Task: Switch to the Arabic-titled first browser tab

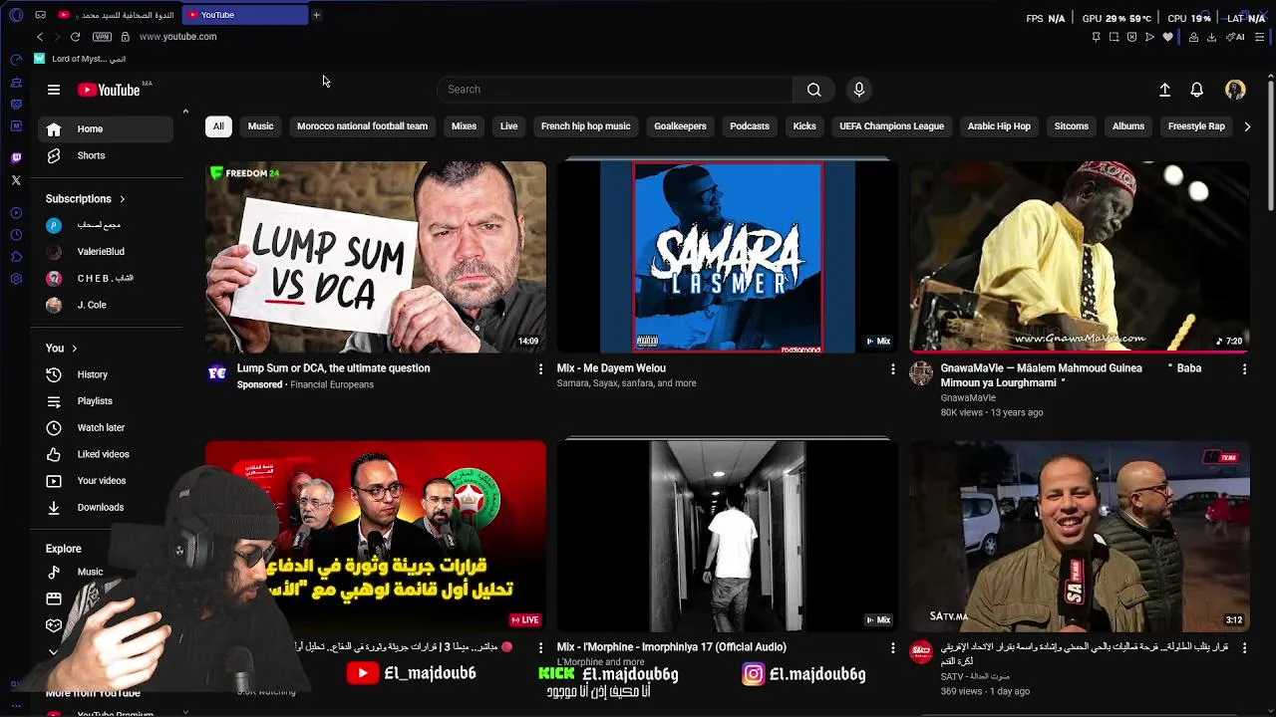Action: [117, 15]
